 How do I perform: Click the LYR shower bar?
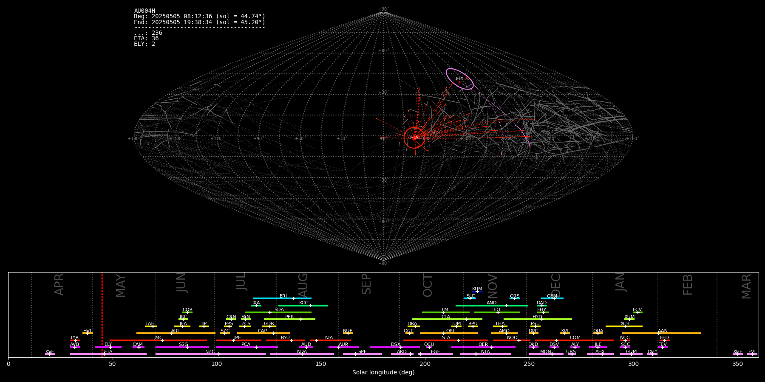tap(75, 340)
